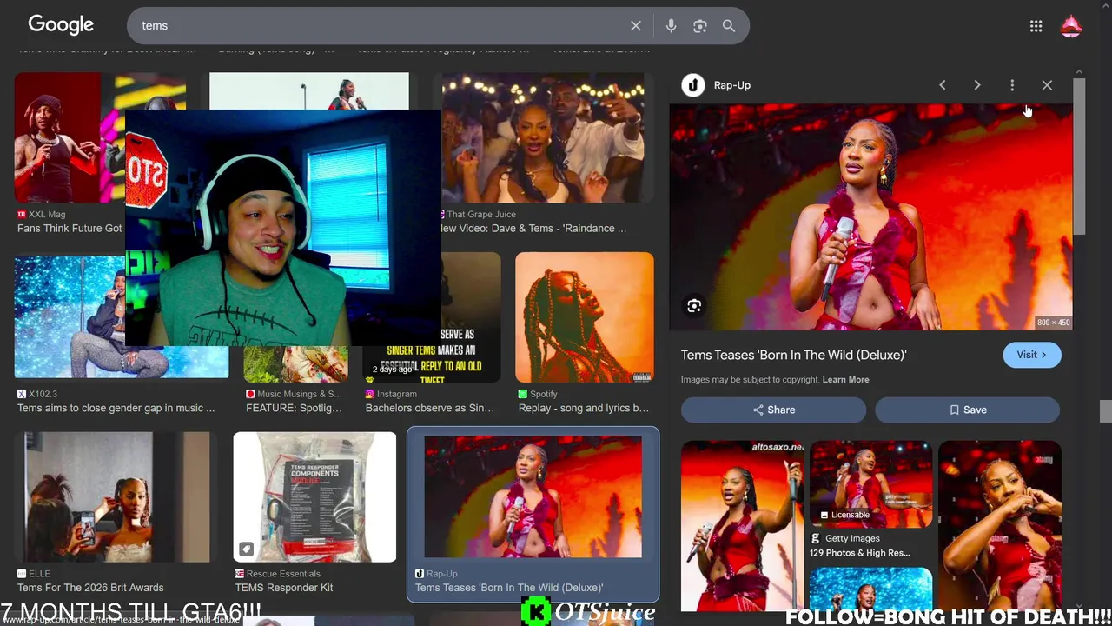Click the Licensable badge on related image

pyautogui.click(x=844, y=515)
